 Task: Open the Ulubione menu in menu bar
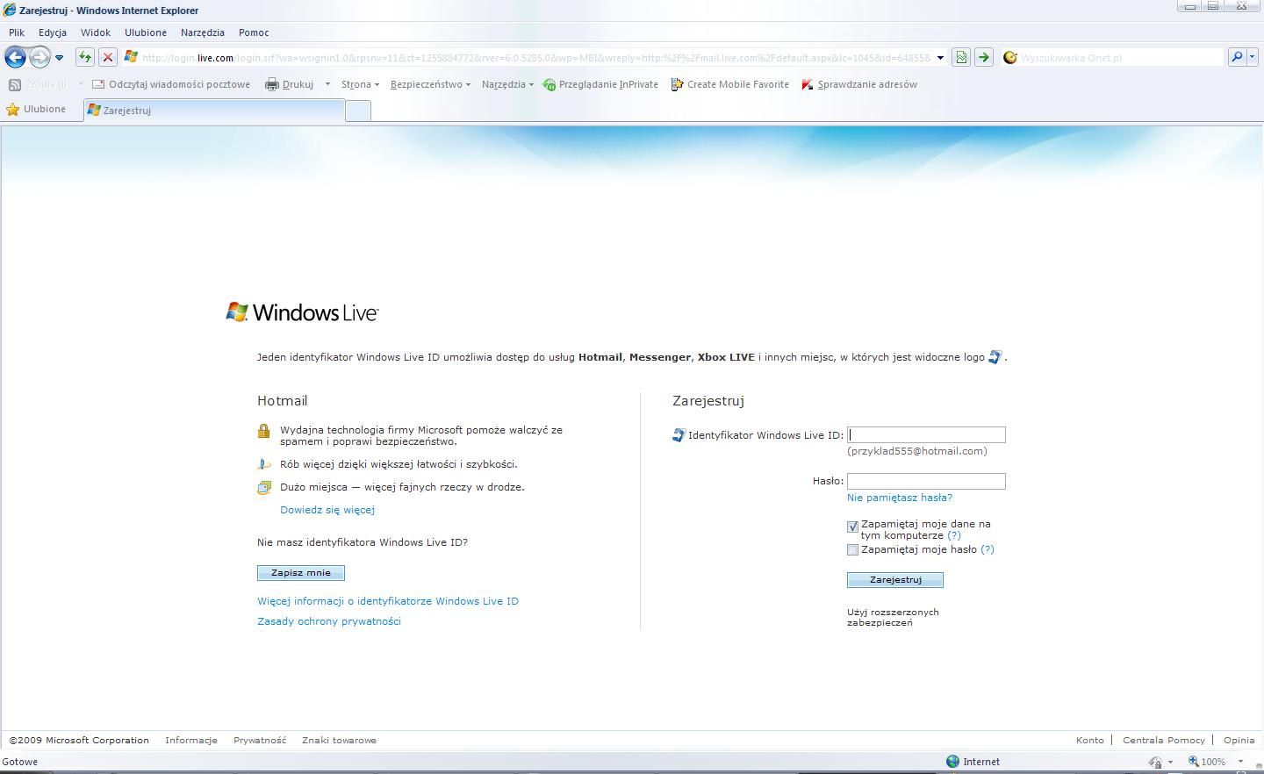(x=146, y=32)
